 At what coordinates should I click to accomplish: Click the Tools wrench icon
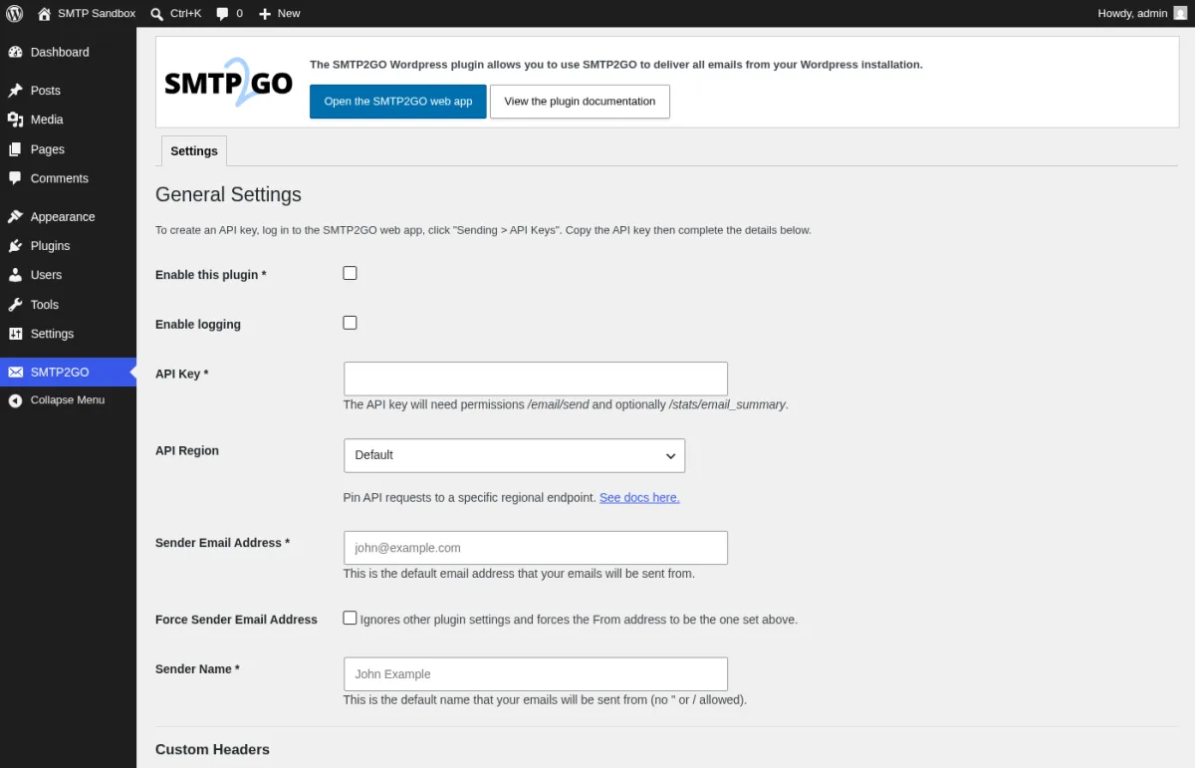[x=15, y=305]
